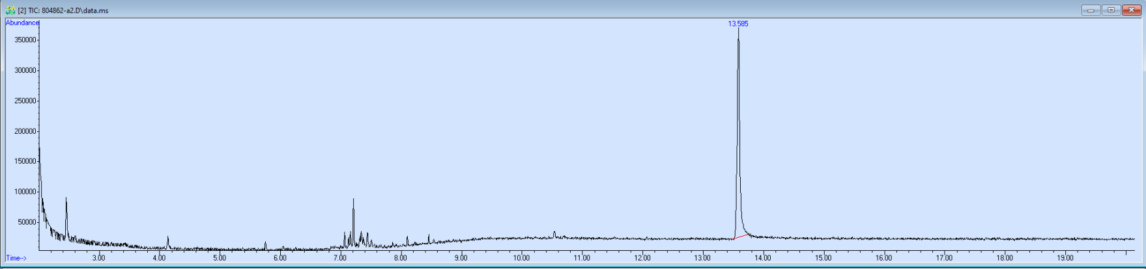Click the 50000 abundance axis value

point(27,222)
